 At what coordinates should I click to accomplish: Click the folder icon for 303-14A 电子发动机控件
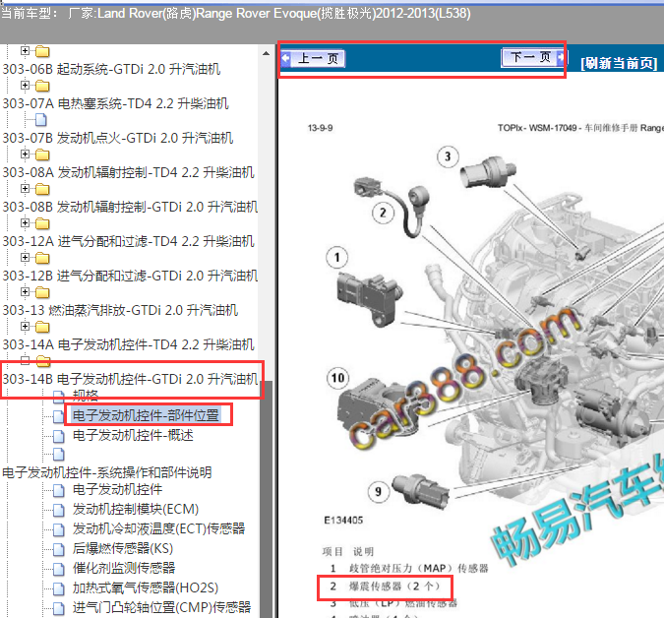tap(42, 327)
